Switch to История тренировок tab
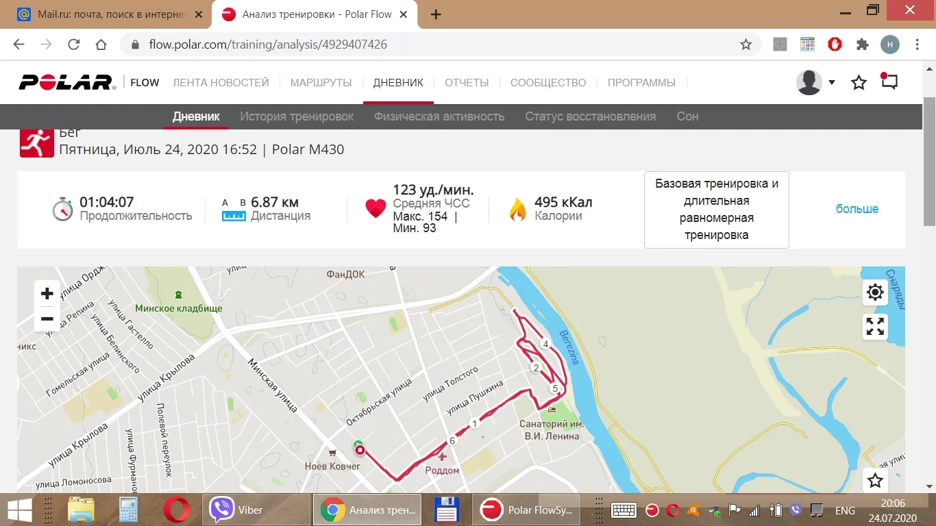This screenshot has width=936, height=526. coord(297,116)
